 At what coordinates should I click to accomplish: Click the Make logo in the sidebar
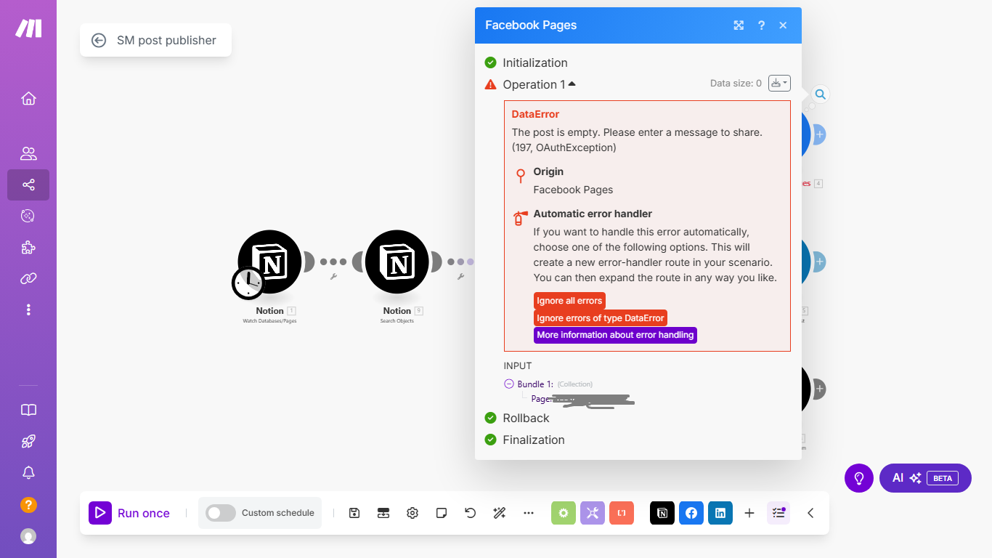[28, 28]
